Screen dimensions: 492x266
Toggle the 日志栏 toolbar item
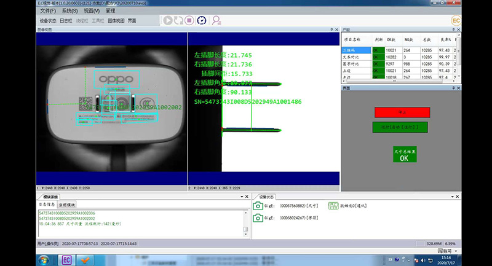pos(66,21)
